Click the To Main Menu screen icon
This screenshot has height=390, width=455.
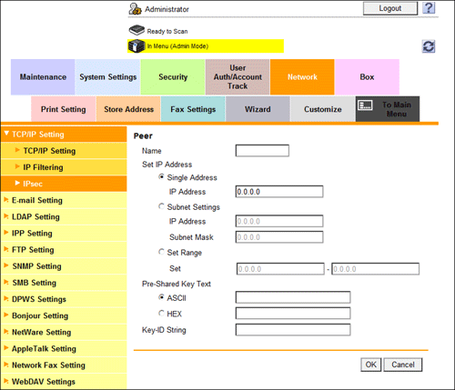[x=365, y=105]
